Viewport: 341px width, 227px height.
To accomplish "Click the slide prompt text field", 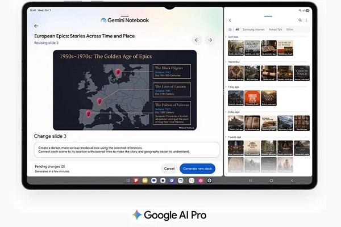I will 127,150.
